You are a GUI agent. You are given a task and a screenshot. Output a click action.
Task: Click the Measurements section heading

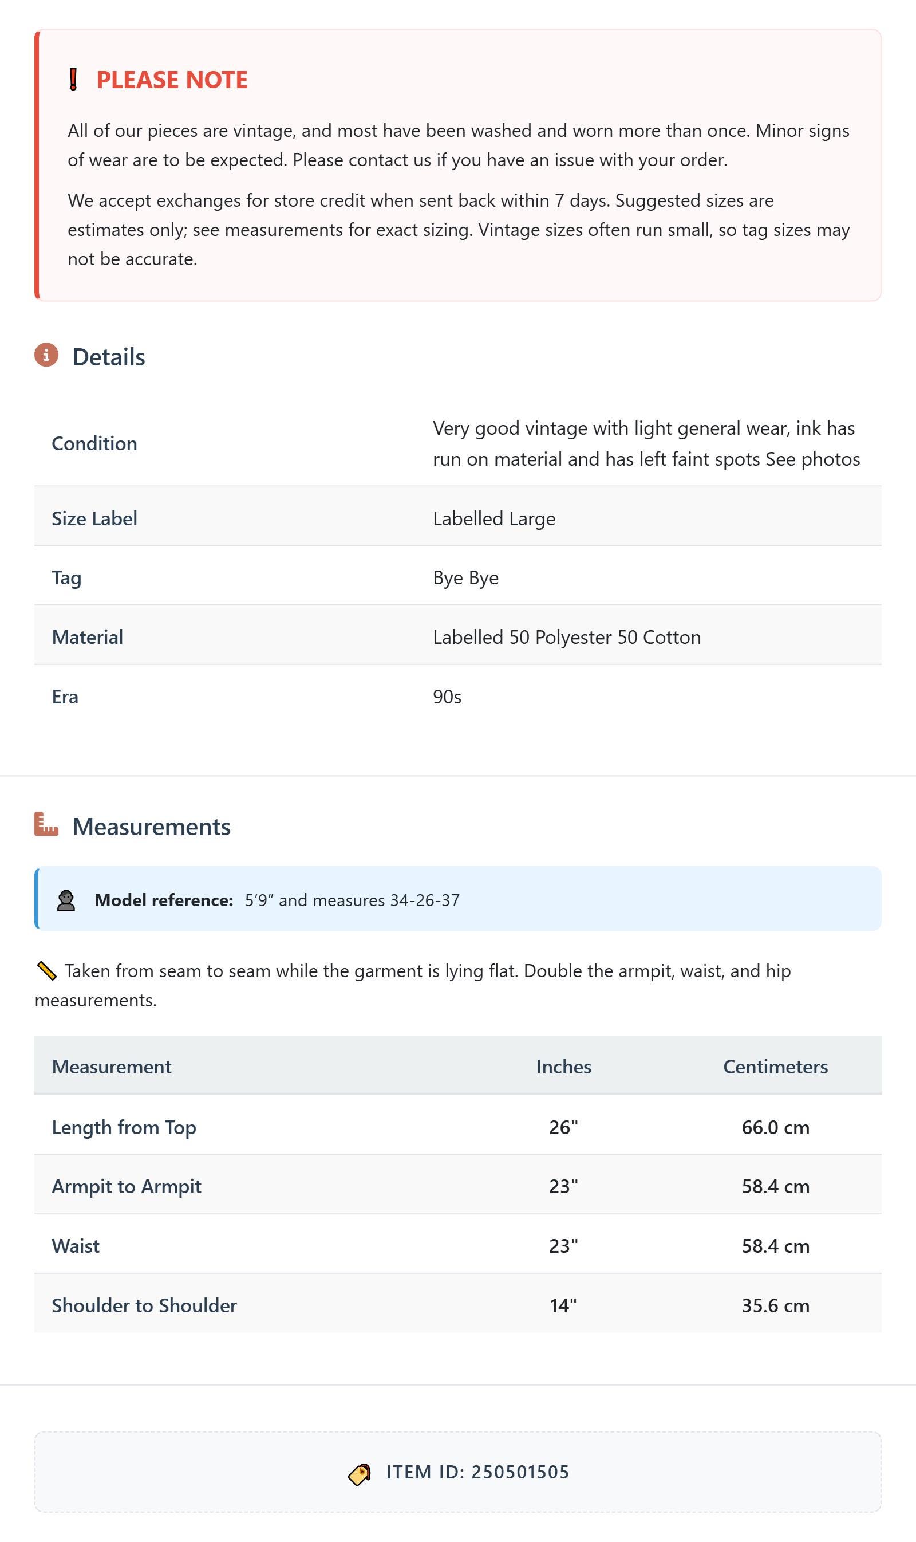151,826
